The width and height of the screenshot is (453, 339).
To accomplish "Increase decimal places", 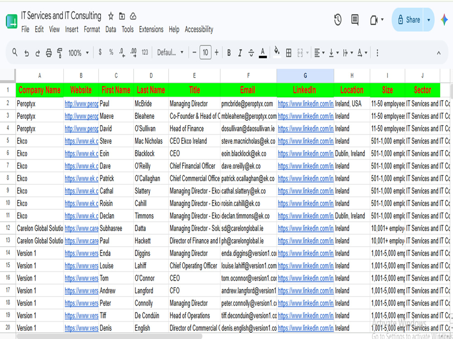I will (134, 53).
